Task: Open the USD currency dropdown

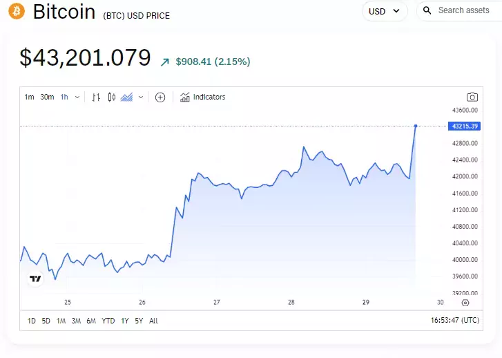Action: pos(385,11)
